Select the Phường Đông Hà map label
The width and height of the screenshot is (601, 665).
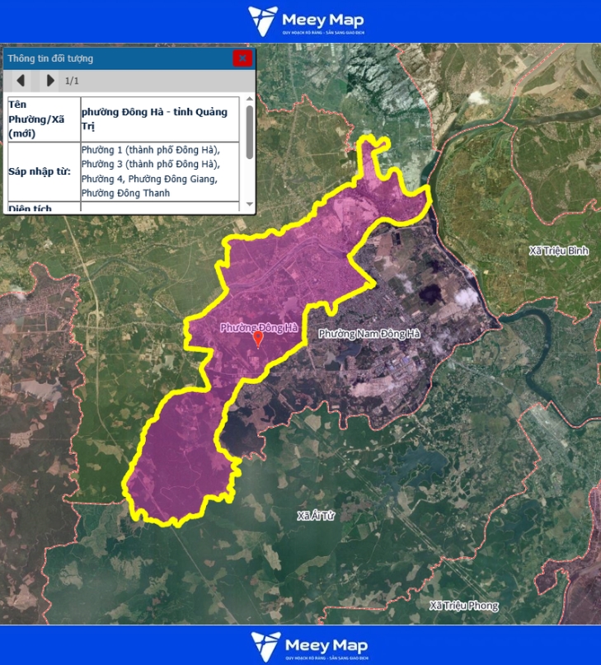pos(258,327)
